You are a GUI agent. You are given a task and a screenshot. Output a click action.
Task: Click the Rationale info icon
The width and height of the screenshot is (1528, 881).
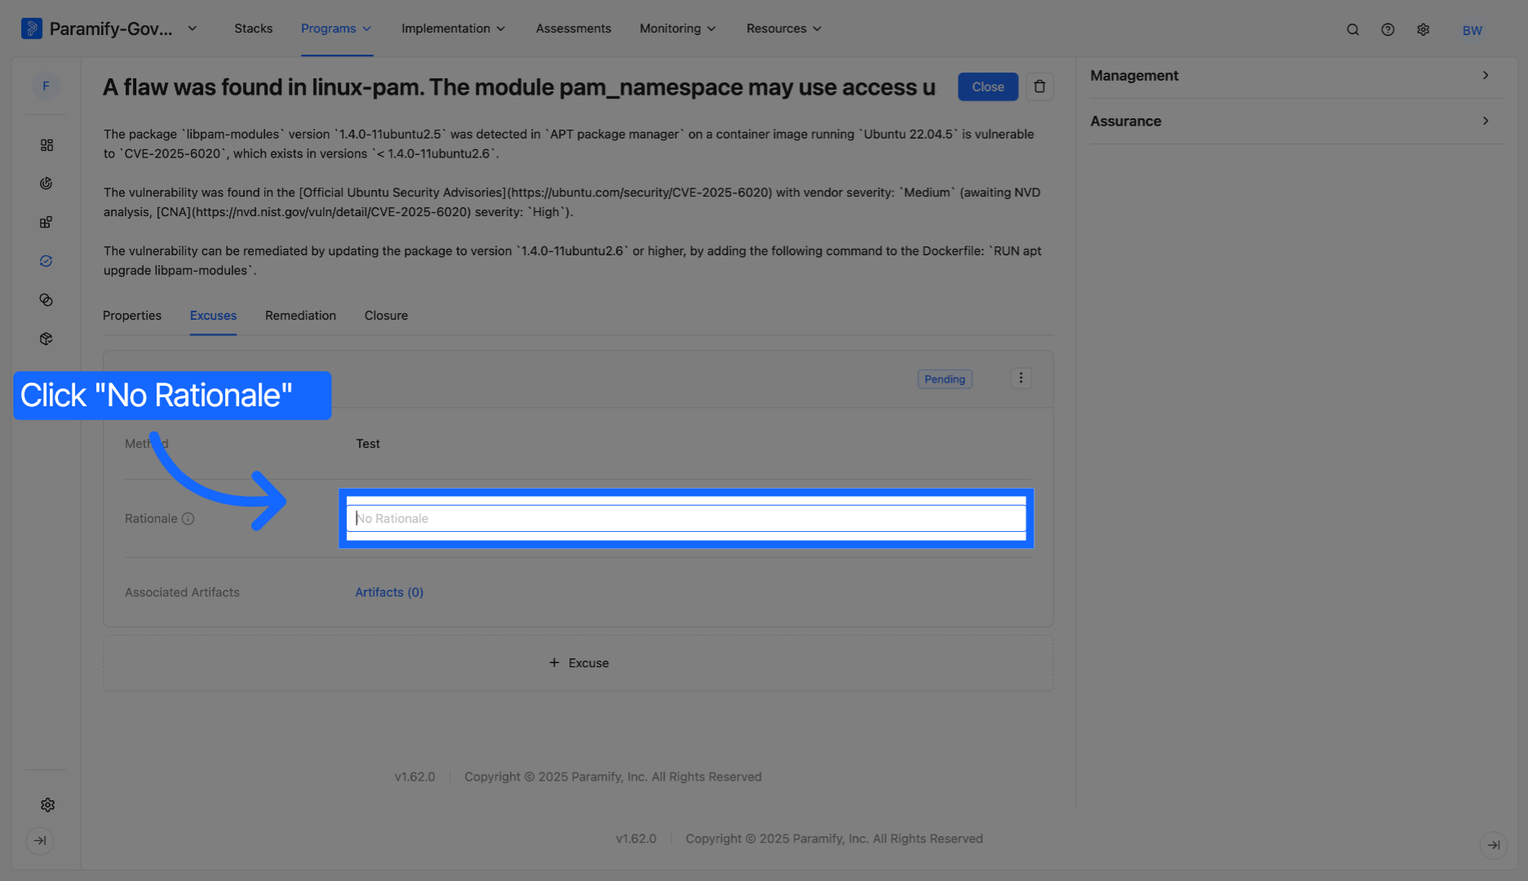(x=188, y=519)
